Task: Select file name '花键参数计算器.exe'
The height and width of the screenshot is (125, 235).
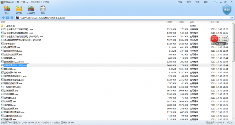Action: (x=13, y=116)
